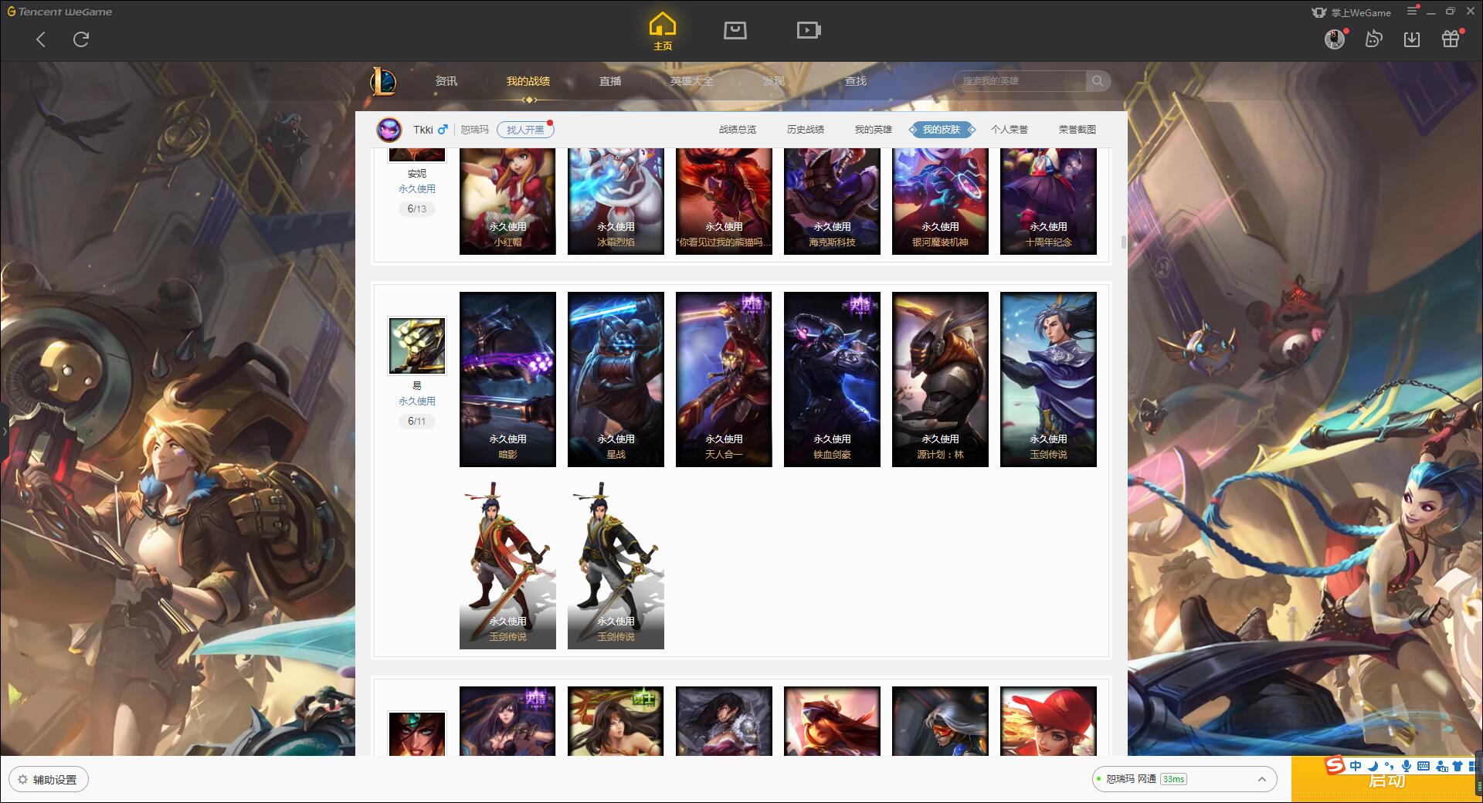Open the 战绩总览 sub-tab
Viewport: 1483px width, 803px height.
click(738, 130)
